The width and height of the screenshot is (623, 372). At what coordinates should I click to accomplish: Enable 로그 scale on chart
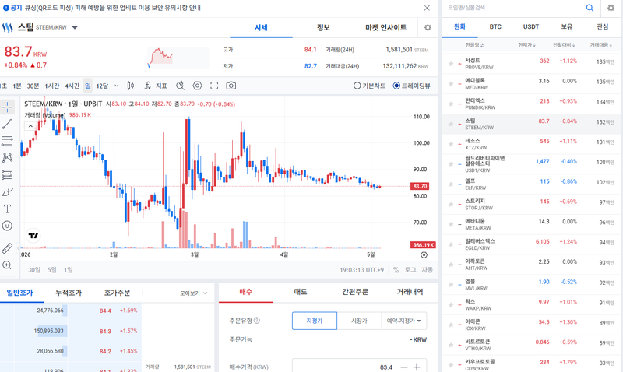click(410, 269)
